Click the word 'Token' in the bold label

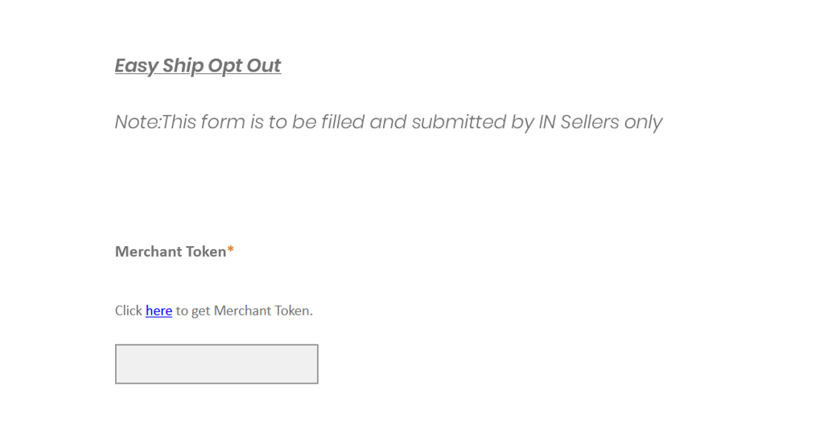[x=206, y=252]
